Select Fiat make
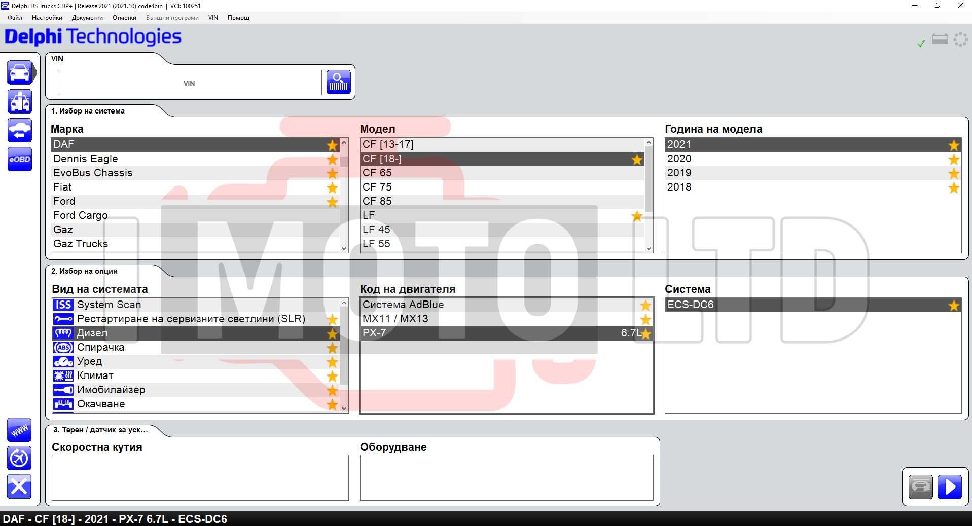972x526 pixels. point(195,187)
